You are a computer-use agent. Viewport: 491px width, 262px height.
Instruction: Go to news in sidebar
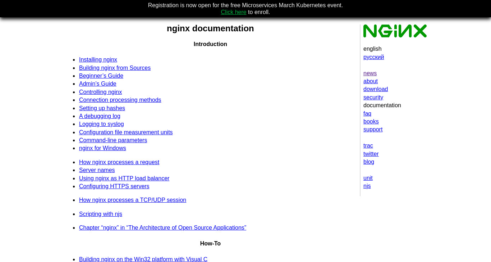(370, 73)
